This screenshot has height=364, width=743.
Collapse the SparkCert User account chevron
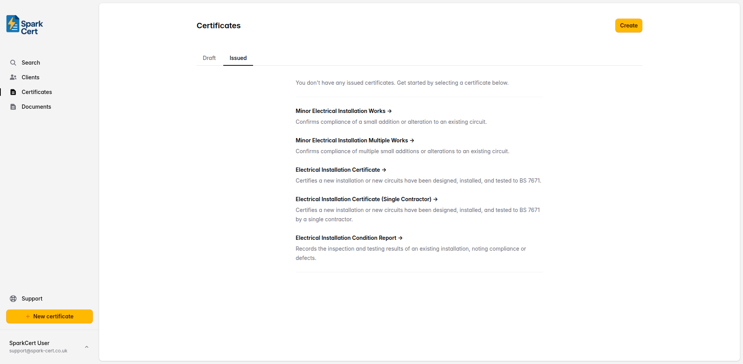(x=86, y=347)
